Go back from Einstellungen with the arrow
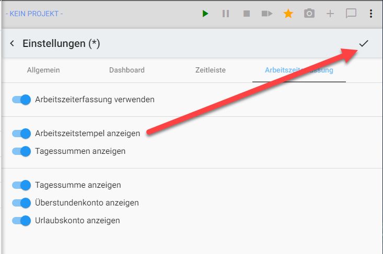This screenshot has width=383, height=254. 12,43
